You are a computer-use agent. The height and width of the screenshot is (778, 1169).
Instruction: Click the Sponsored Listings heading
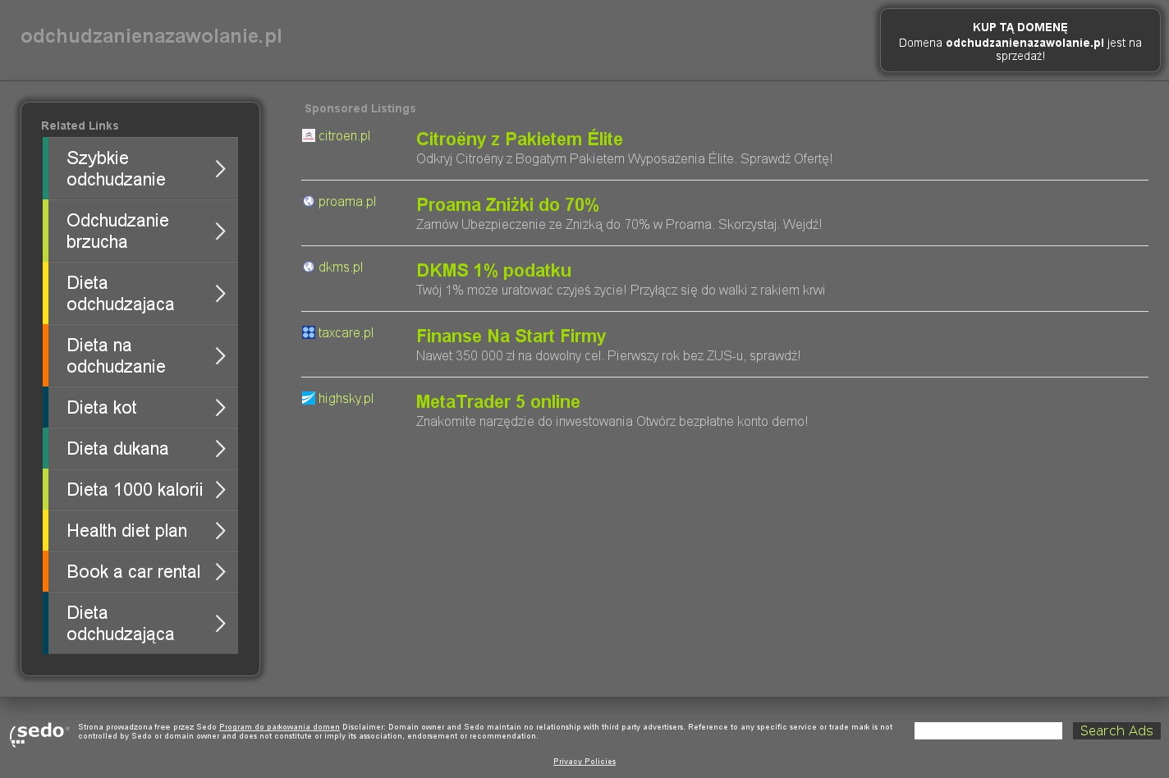point(360,108)
